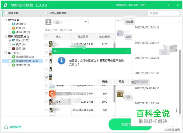Click the 好友 column header
The height and width of the screenshot is (133, 183).
coord(58,37)
